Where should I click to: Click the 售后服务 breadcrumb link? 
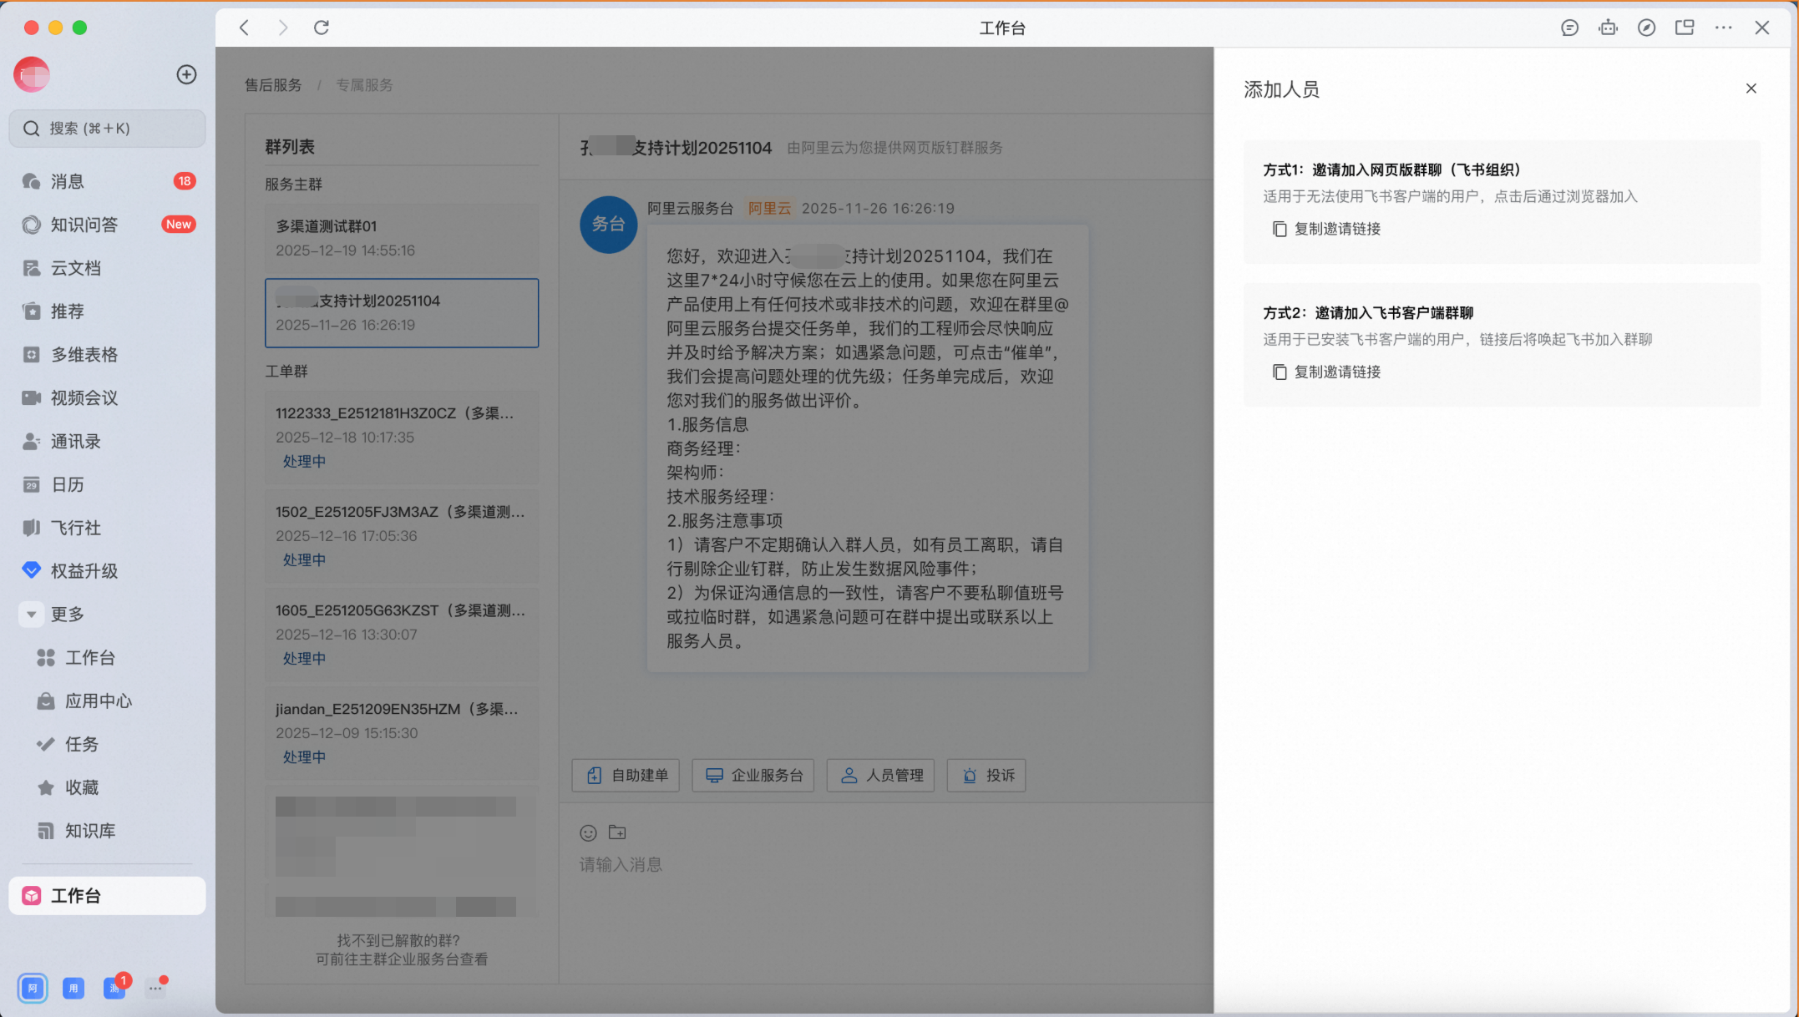click(273, 85)
